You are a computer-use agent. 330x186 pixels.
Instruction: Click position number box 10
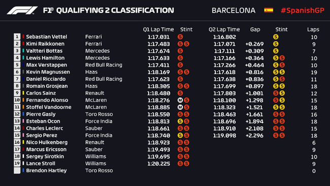point(17,100)
